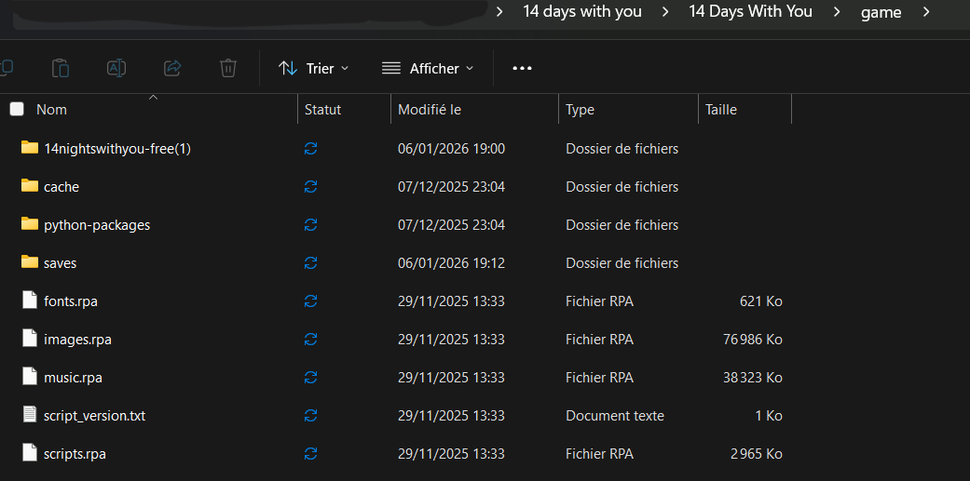The width and height of the screenshot is (970, 481).
Task: Select the python-packages folder row
Action: (x=97, y=225)
